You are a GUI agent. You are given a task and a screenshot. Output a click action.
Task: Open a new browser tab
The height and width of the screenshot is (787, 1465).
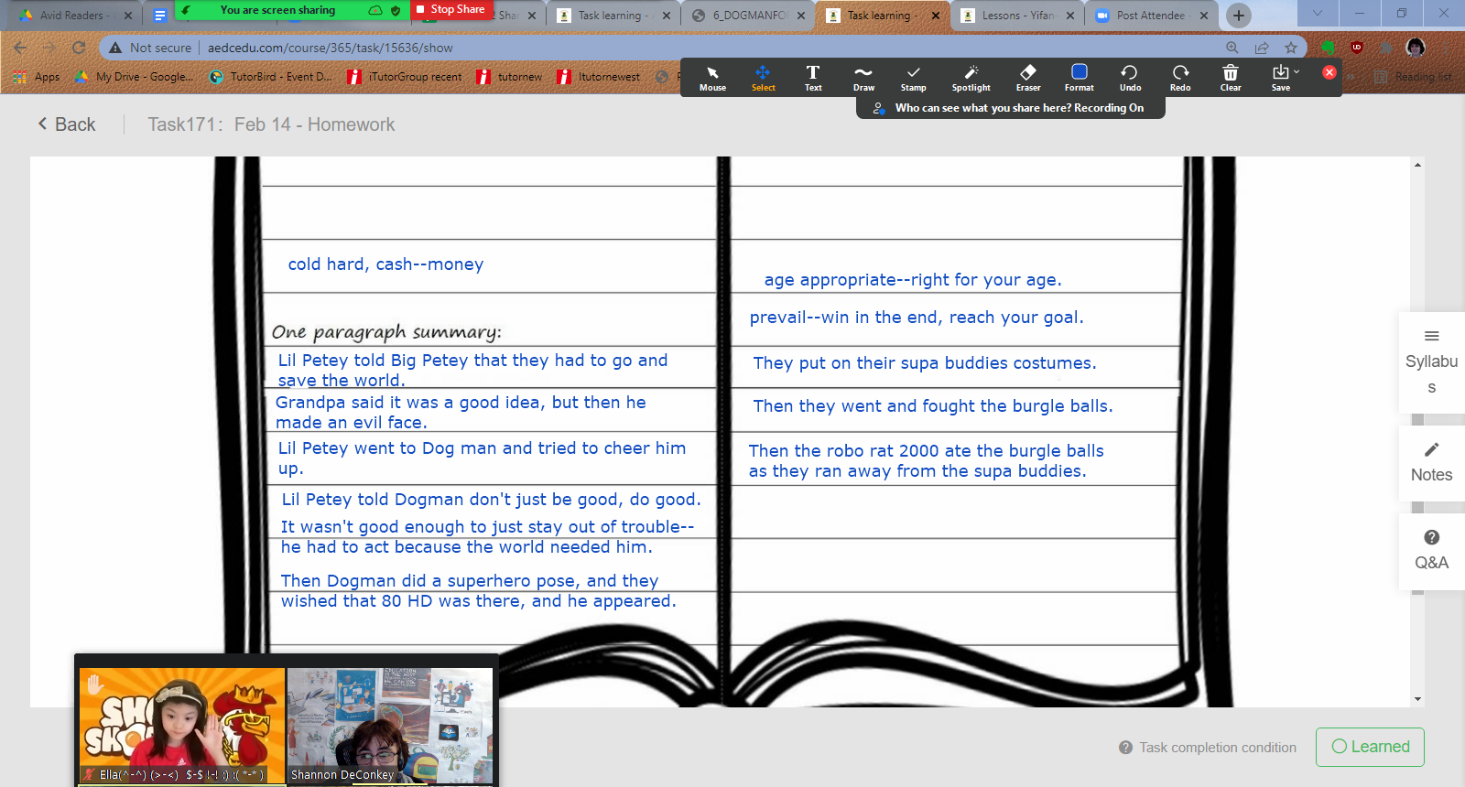1238,16
